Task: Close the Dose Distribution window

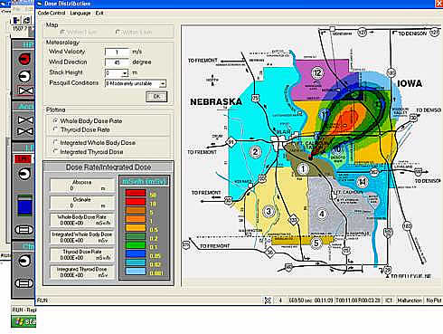Action: point(439,4)
